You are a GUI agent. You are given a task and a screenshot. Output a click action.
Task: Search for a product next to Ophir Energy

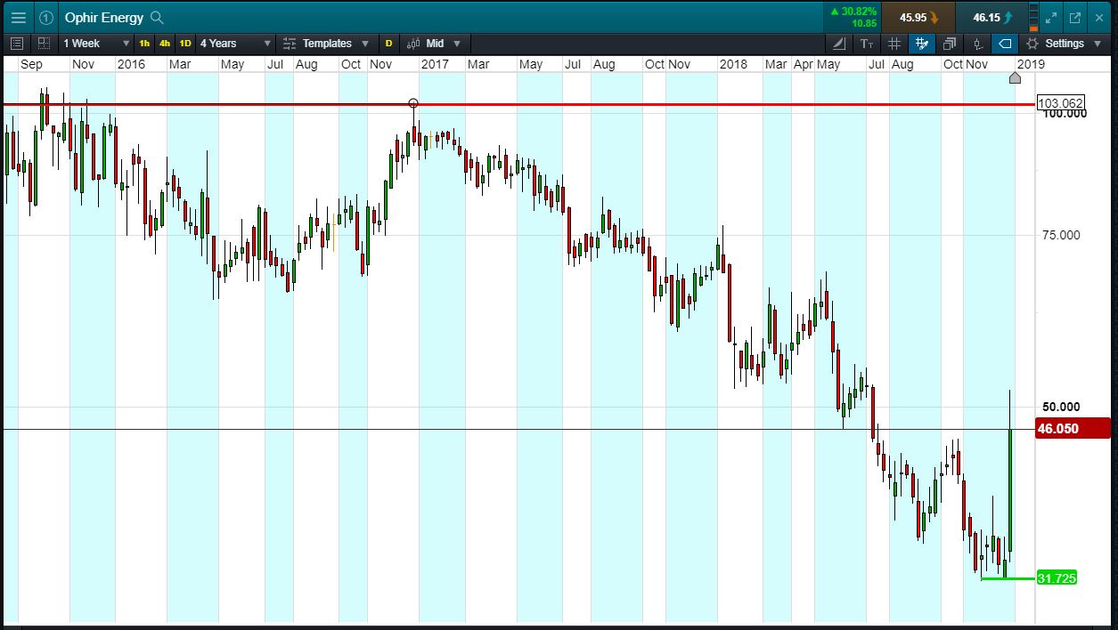(158, 17)
